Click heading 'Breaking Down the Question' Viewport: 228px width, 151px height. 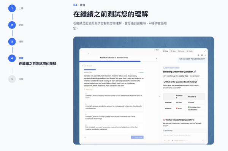point(179,72)
